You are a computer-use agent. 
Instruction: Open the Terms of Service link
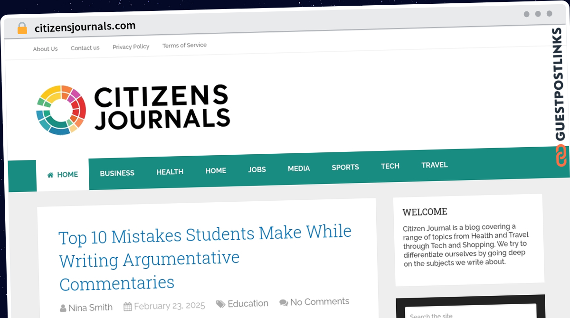tap(184, 45)
